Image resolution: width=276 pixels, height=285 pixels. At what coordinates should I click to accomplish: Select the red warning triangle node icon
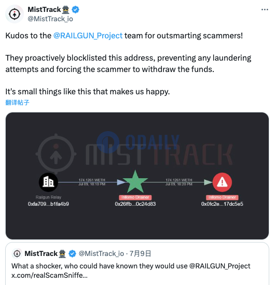pos(222,182)
